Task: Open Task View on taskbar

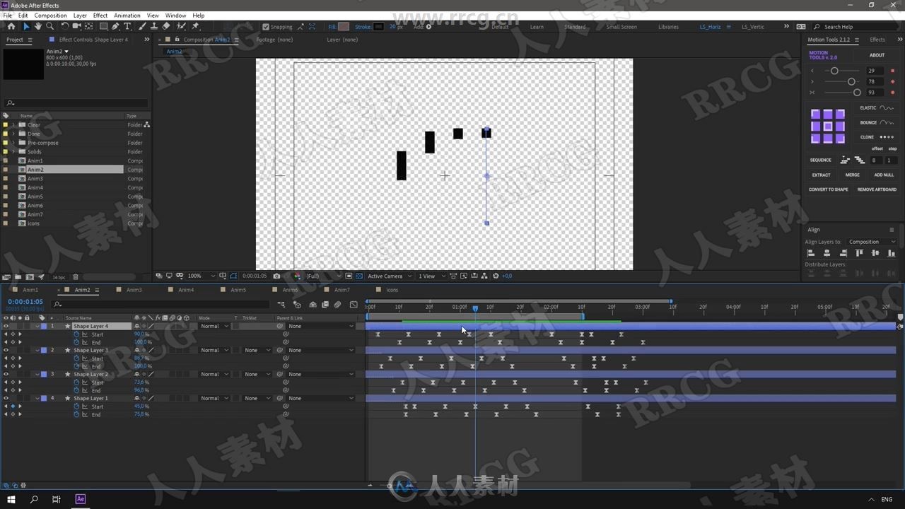Action: point(57,499)
